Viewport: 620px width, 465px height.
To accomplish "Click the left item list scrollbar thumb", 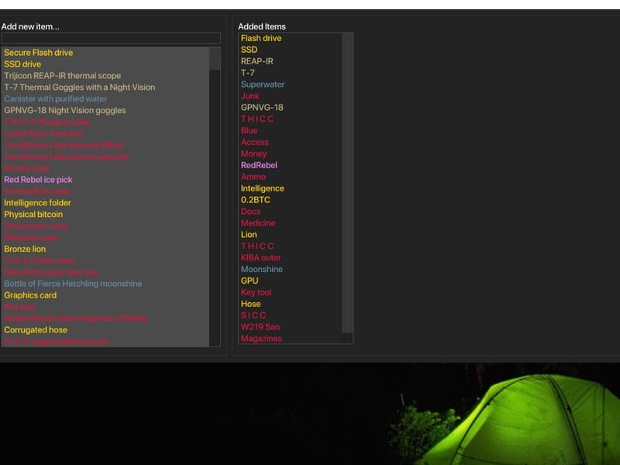I will 215,59.
